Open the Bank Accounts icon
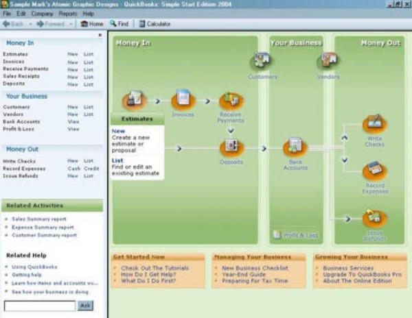This screenshot has width=412, height=318. point(295,147)
